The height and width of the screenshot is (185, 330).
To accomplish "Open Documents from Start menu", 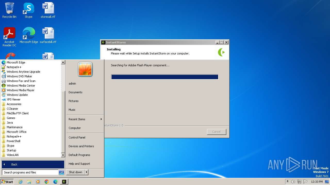I will [x=85, y=92].
